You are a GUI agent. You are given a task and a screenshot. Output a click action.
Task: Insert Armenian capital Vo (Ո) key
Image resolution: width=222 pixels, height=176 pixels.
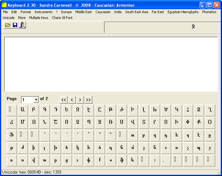(67, 123)
